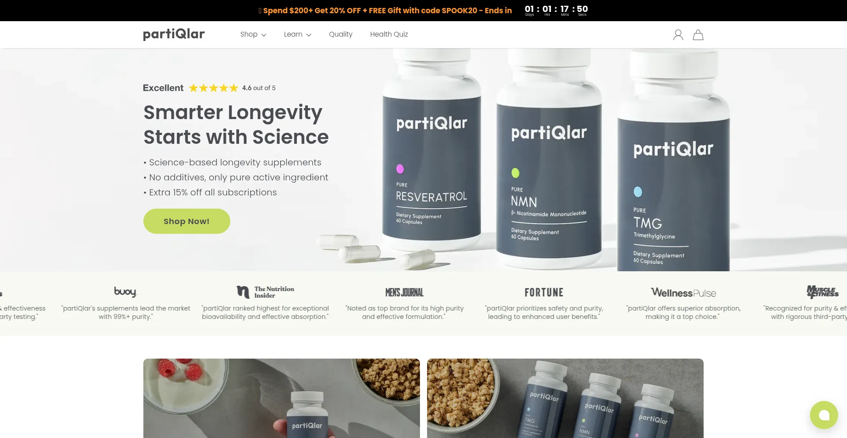Click the countdown timer in banner
847x438 pixels.
556,11
